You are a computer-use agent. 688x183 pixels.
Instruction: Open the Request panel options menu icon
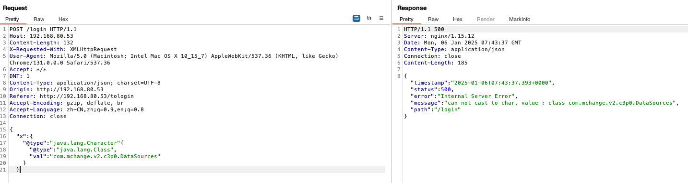tap(381, 18)
